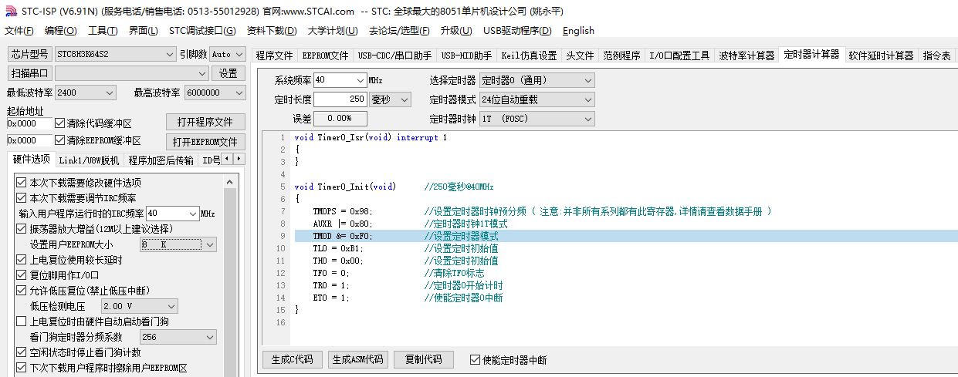This screenshot has height=377, width=958.
Task: Expand the 选择定时器 dropdown
Action: pos(589,80)
